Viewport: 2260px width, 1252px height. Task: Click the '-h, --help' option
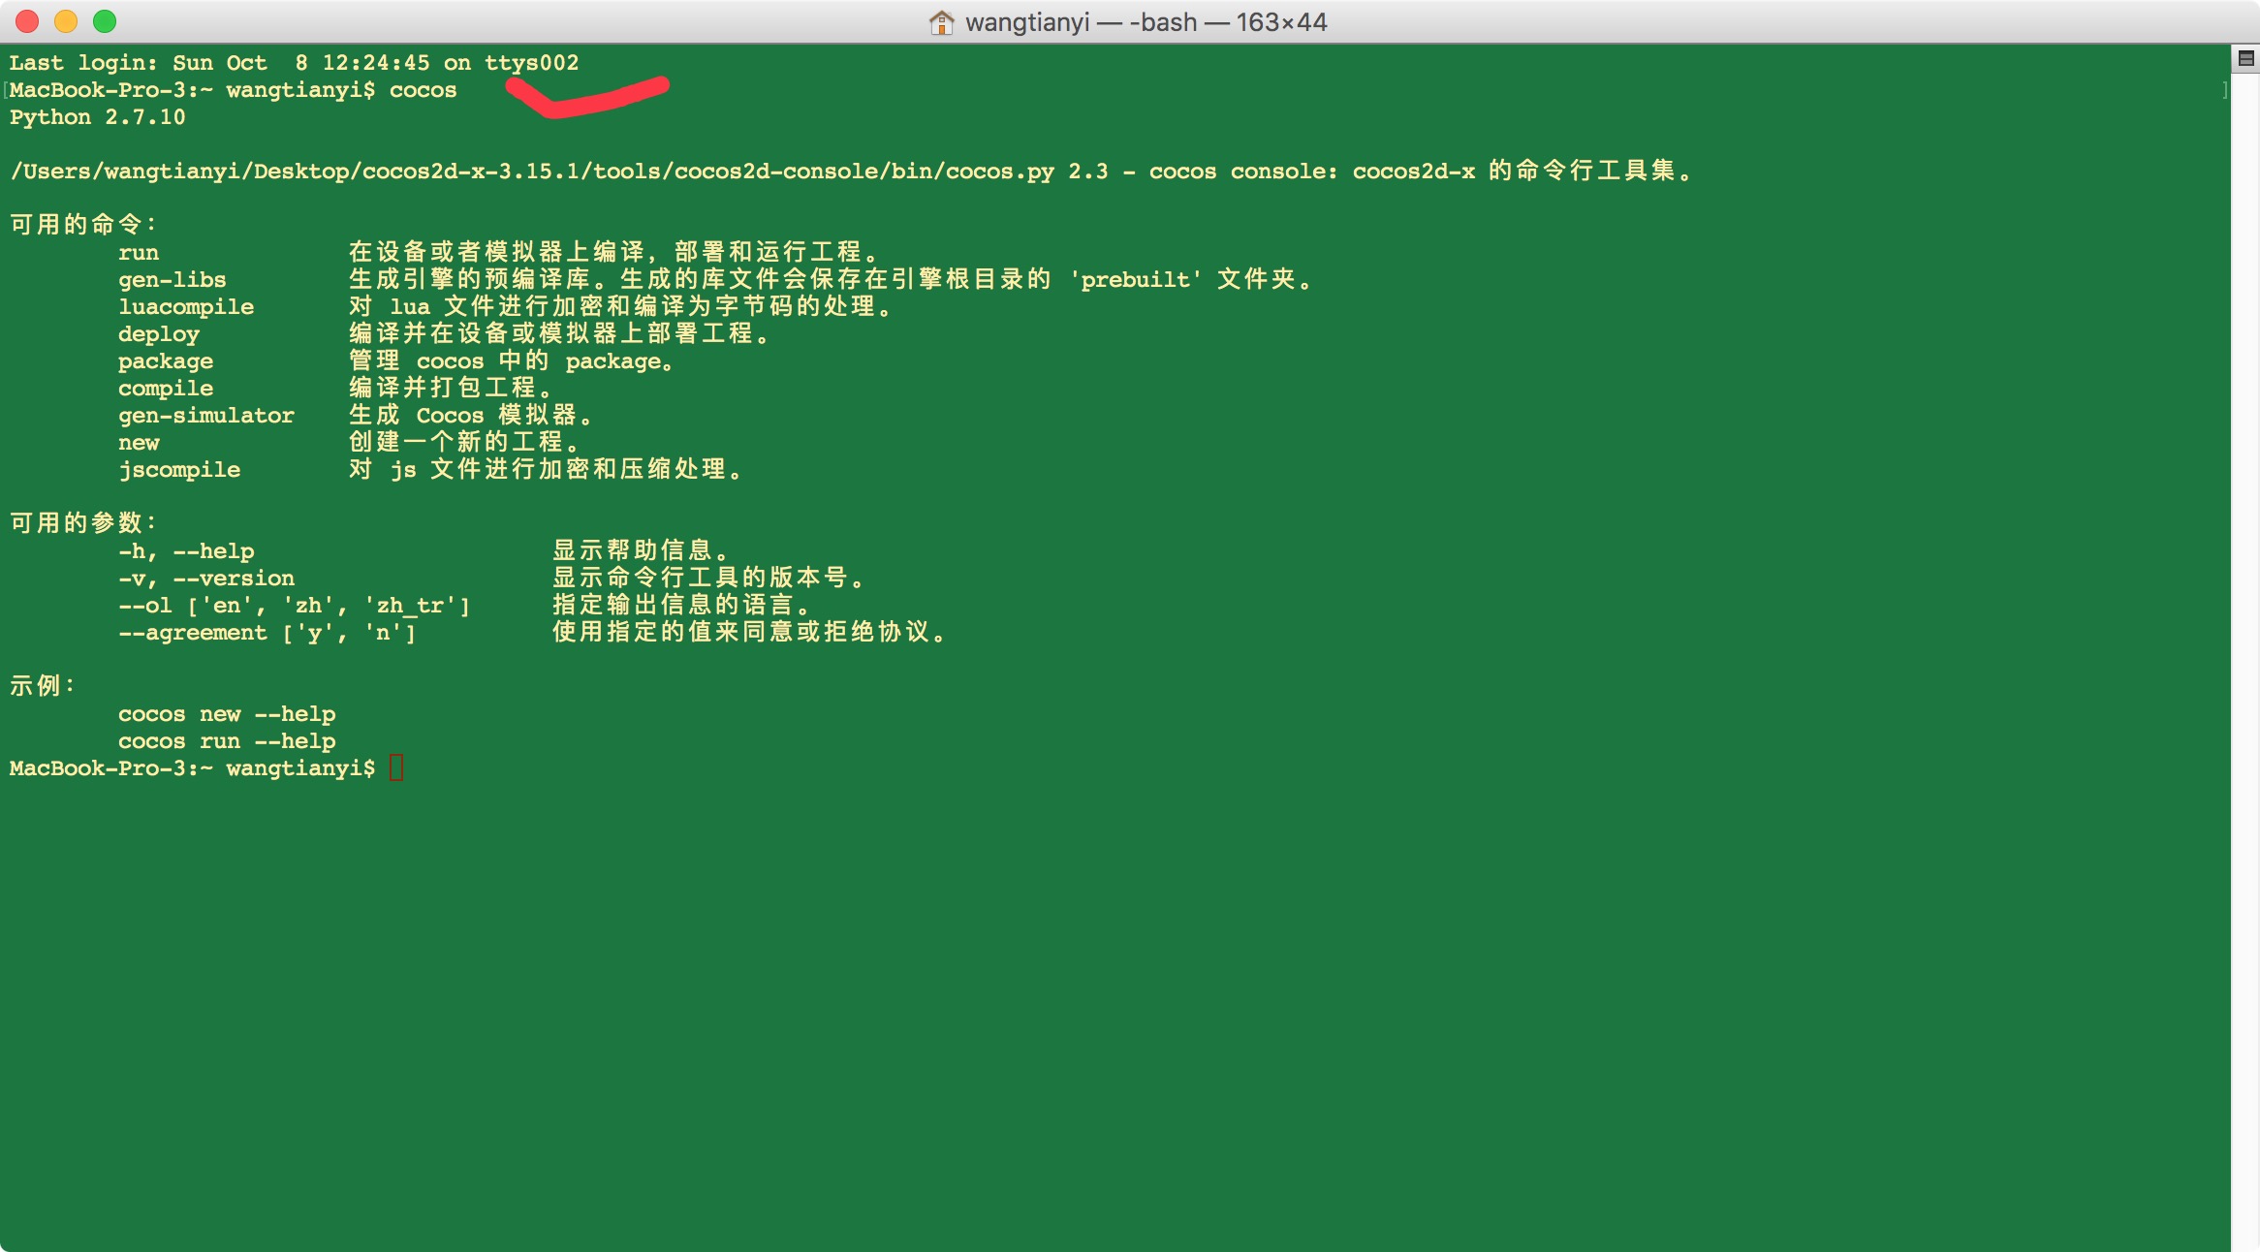click(186, 551)
